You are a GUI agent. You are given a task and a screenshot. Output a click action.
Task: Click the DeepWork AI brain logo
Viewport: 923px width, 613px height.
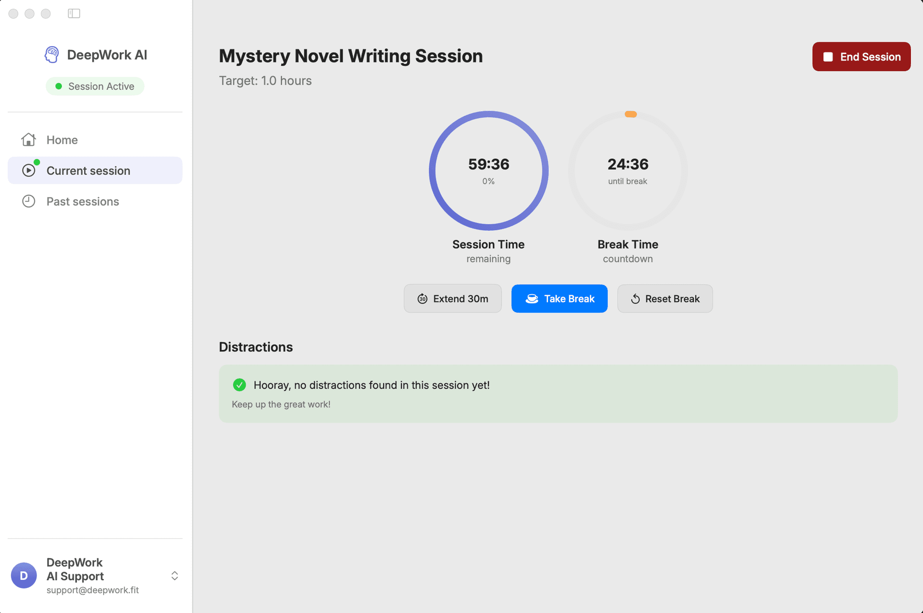click(x=51, y=54)
